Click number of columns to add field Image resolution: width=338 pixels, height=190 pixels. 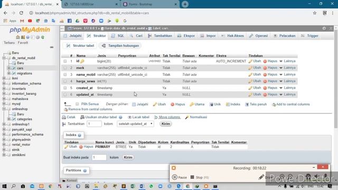tap(94, 124)
